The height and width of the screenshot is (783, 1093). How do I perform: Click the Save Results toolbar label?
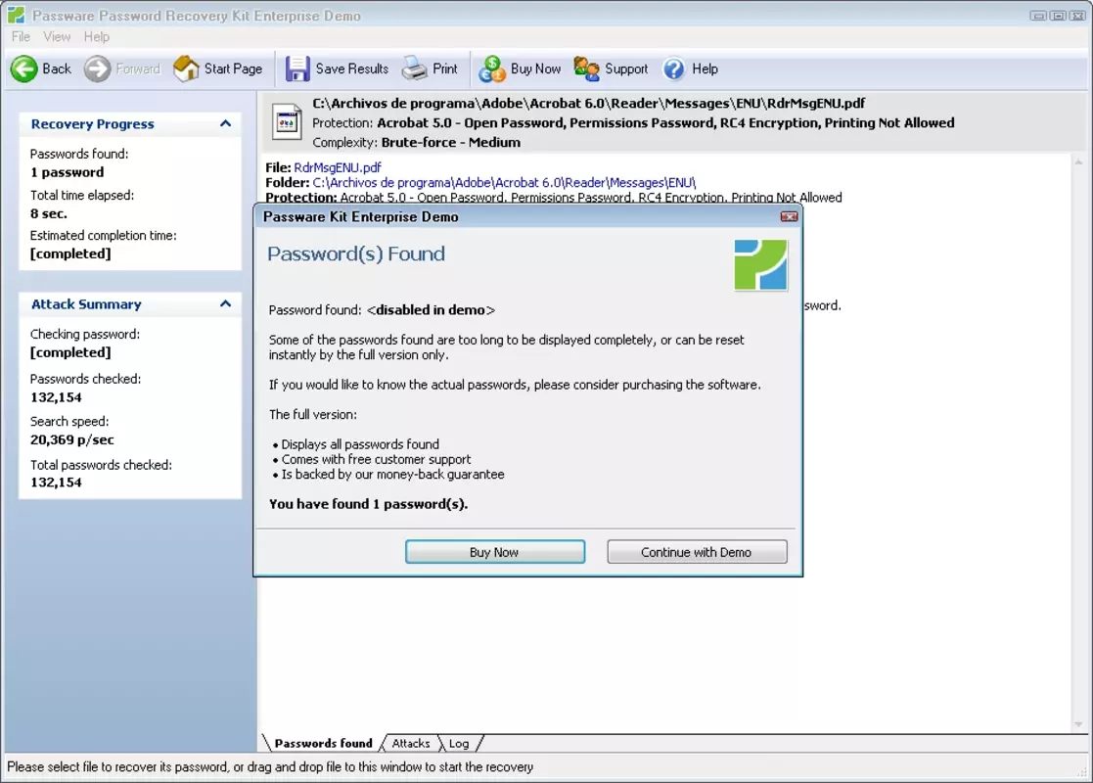click(x=352, y=69)
